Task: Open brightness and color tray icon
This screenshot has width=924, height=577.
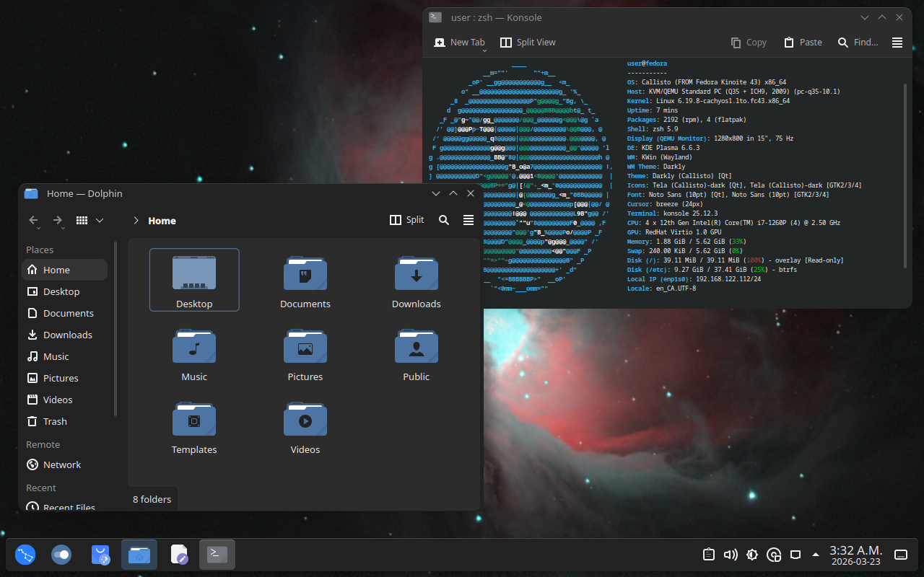Action: click(x=752, y=555)
